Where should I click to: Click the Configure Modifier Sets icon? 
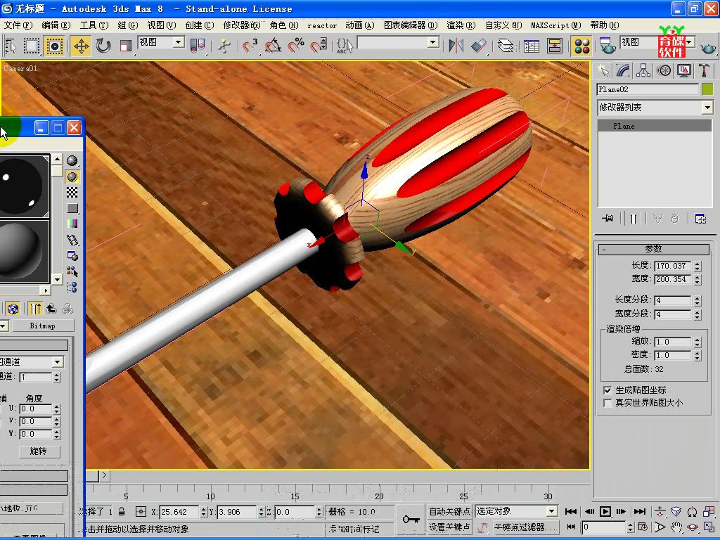pos(701,219)
